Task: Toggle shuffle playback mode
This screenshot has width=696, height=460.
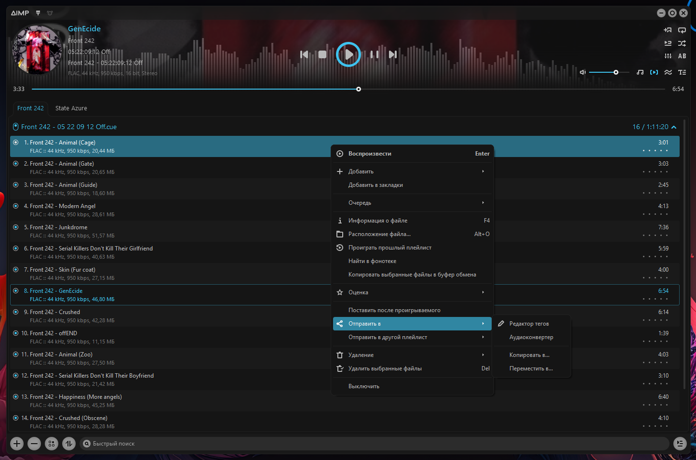Action: coord(682,43)
